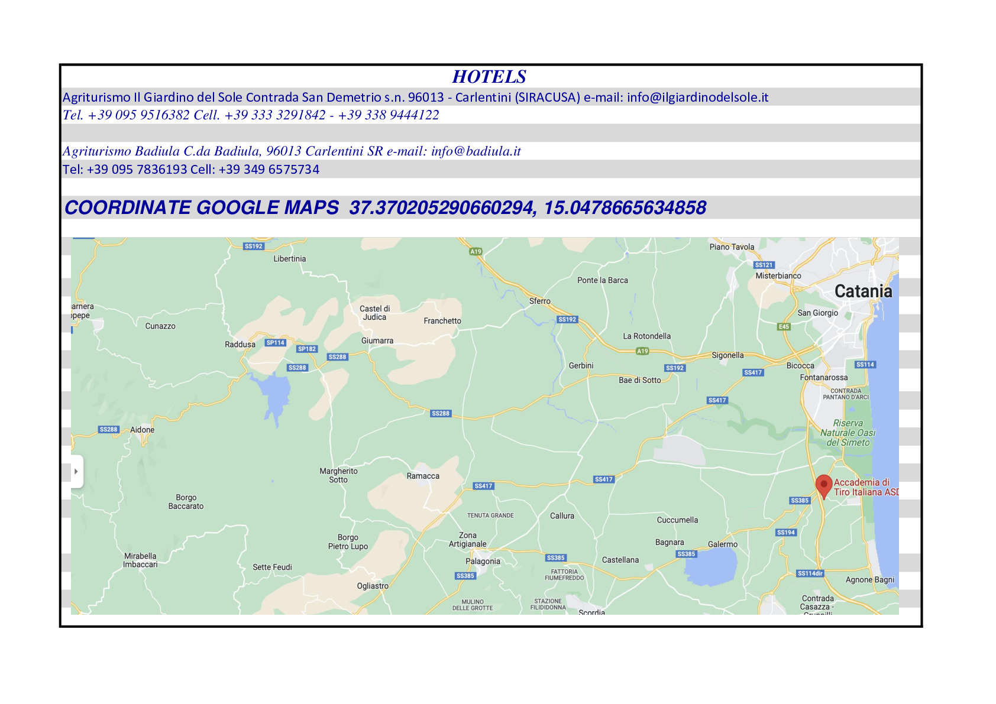Click the Sette Feudi label

point(272,567)
